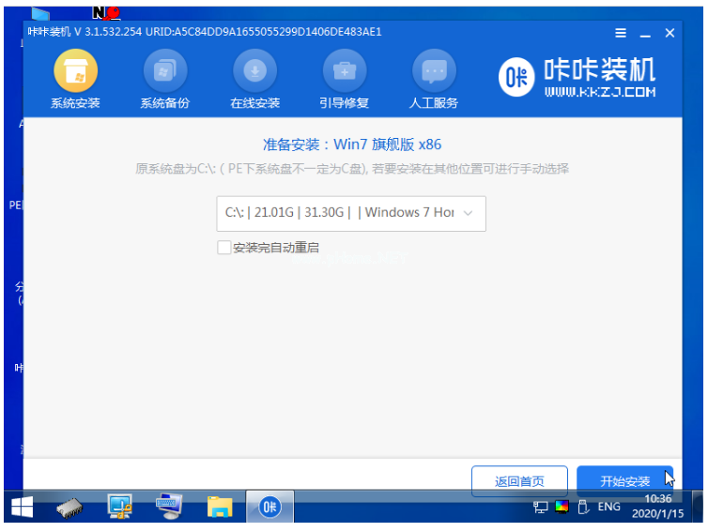The image size is (708, 532).
Task: Open memory chip tool in taskbar
Action: click(71, 508)
